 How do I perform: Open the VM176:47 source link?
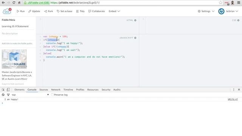(233, 99)
